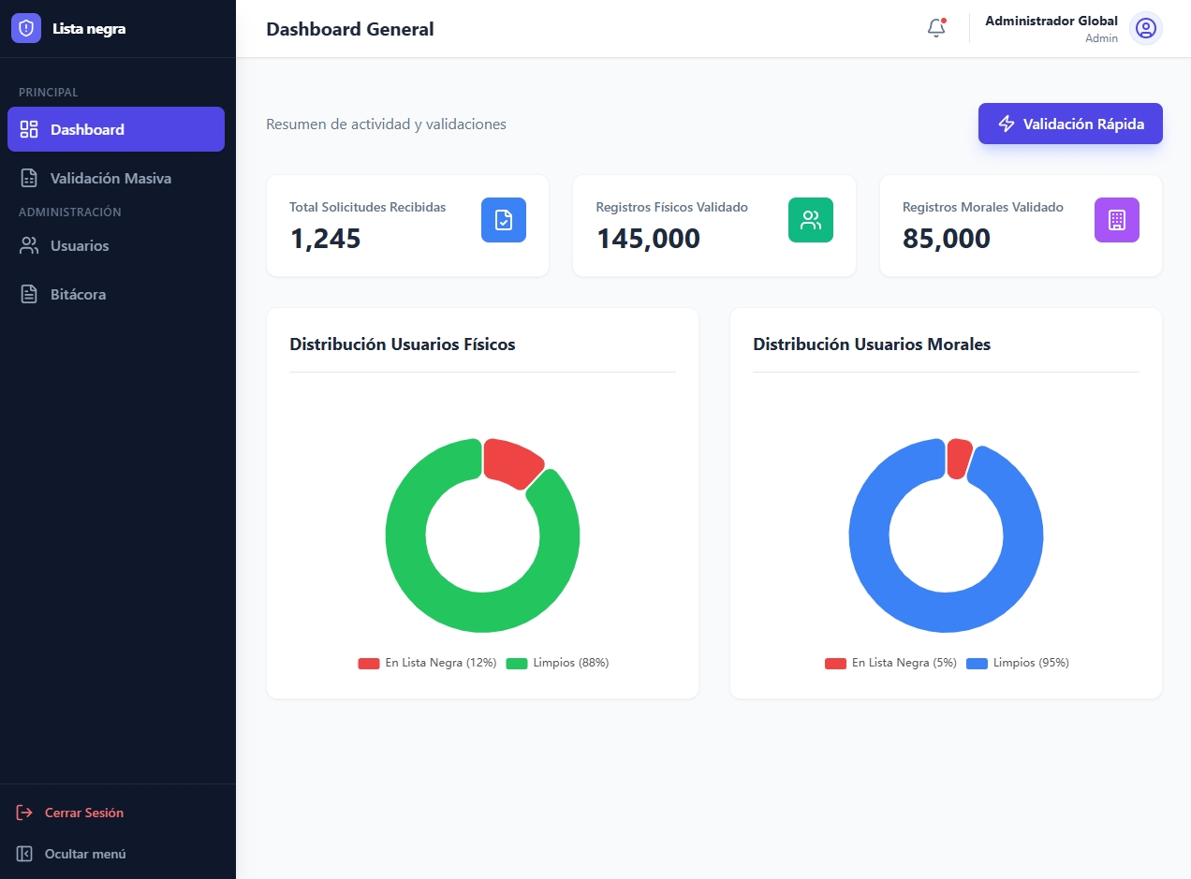1191x879 pixels.
Task: Click the notification bell icon
Action: (936, 28)
